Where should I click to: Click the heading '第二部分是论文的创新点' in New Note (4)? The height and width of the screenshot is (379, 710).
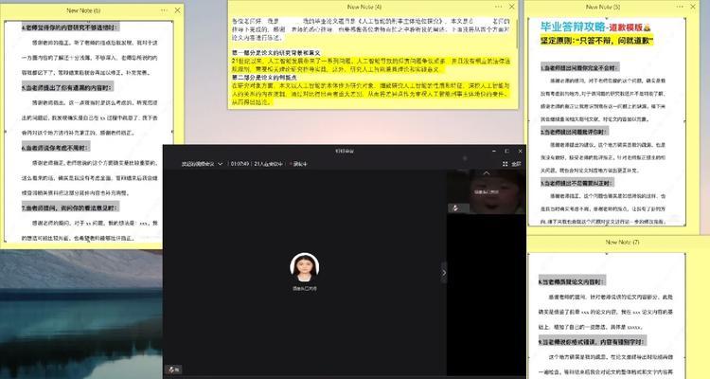264,78
